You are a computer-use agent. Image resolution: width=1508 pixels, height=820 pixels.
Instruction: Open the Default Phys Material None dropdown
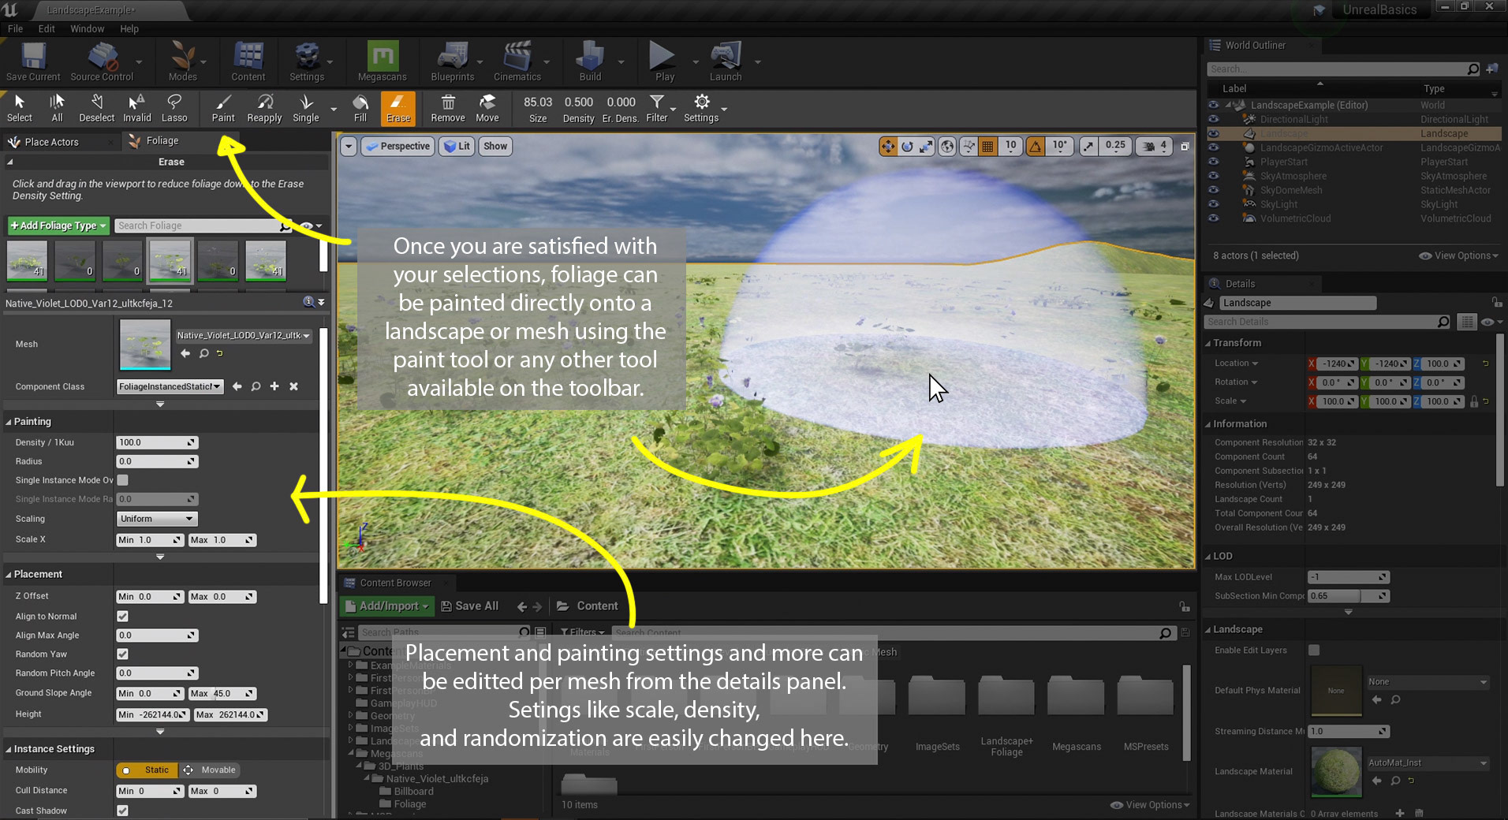click(1428, 682)
